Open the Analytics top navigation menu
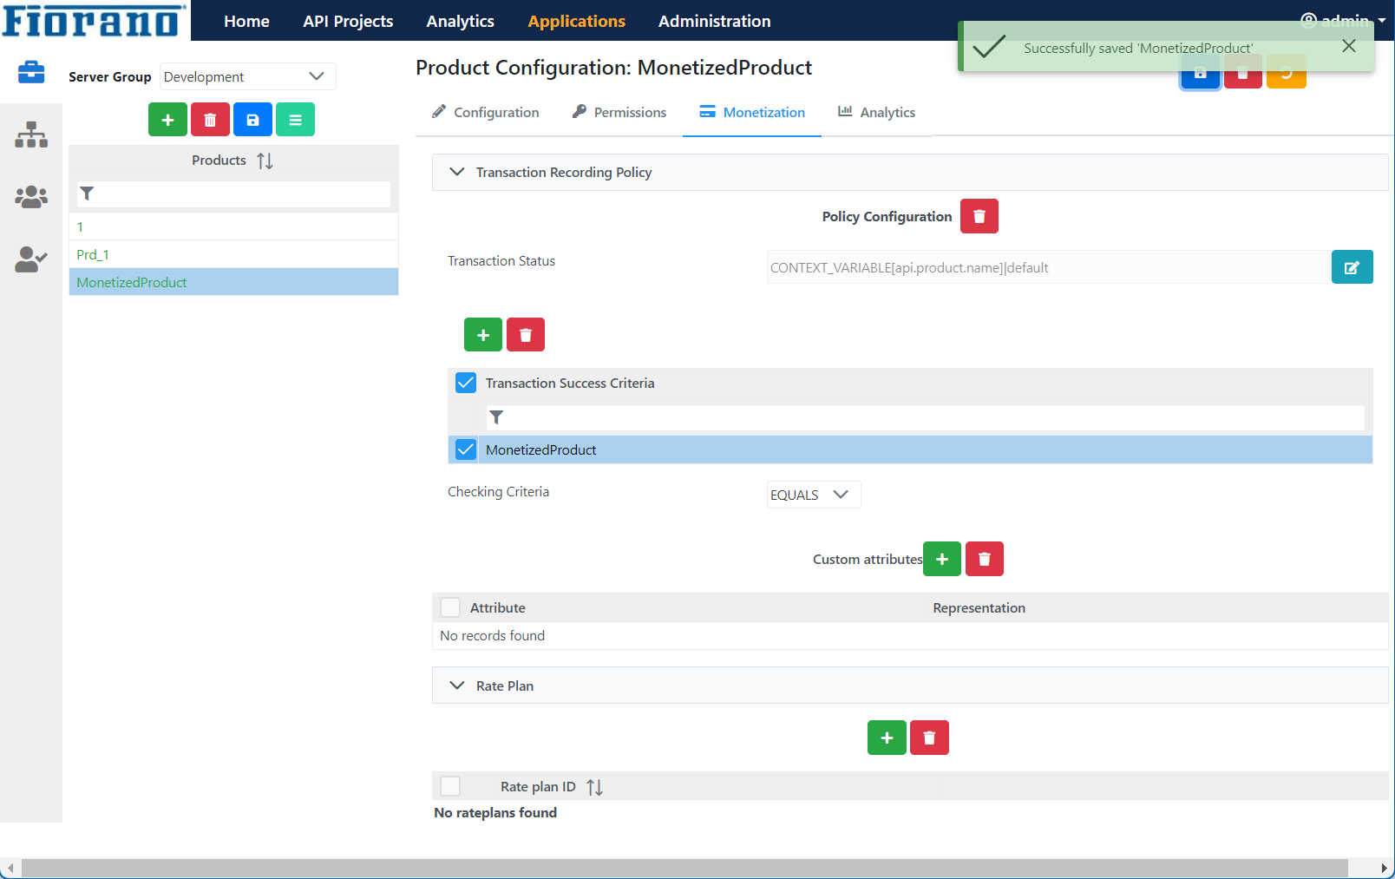The height and width of the screenshot is (879, 1395). pos(461,21)
